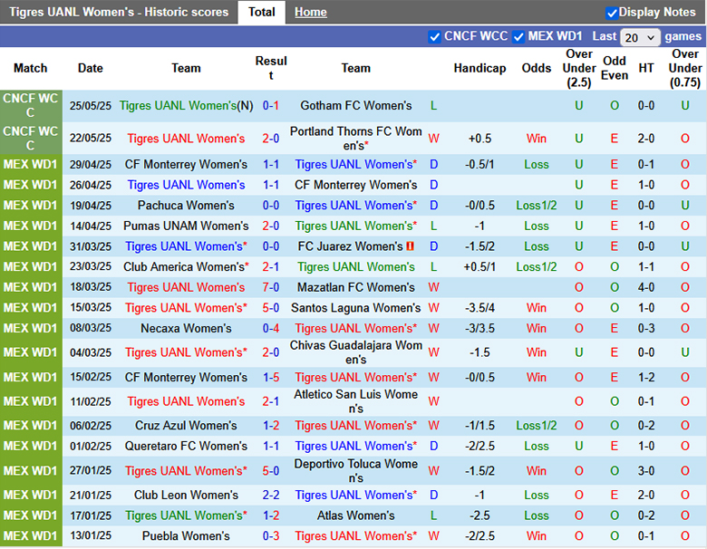Select Queretaro FC Women's team name
This screenshot has width=707, height=549.
[186, 447]
